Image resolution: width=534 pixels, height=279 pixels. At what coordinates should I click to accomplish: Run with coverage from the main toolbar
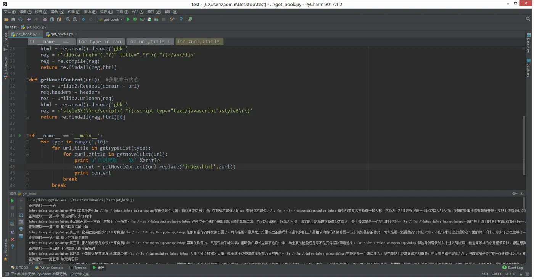point(142,19)
